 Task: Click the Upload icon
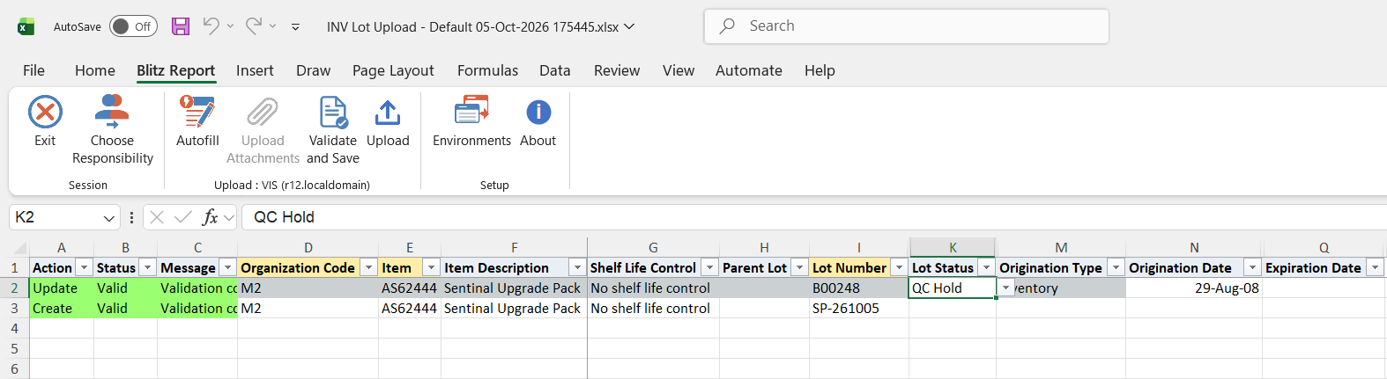pos(388,113)
